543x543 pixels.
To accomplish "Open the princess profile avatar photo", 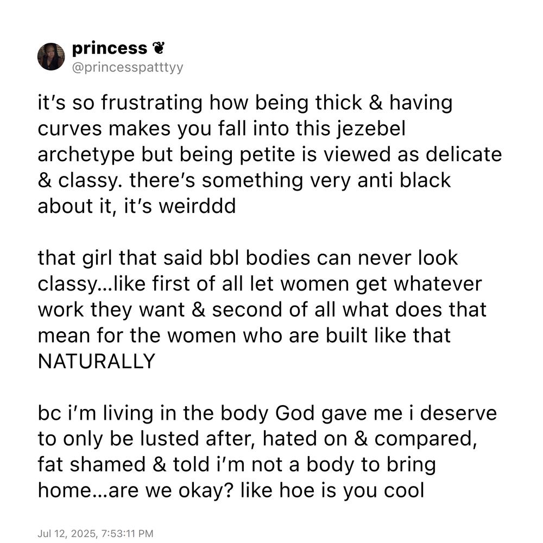I will coord(51,57).
